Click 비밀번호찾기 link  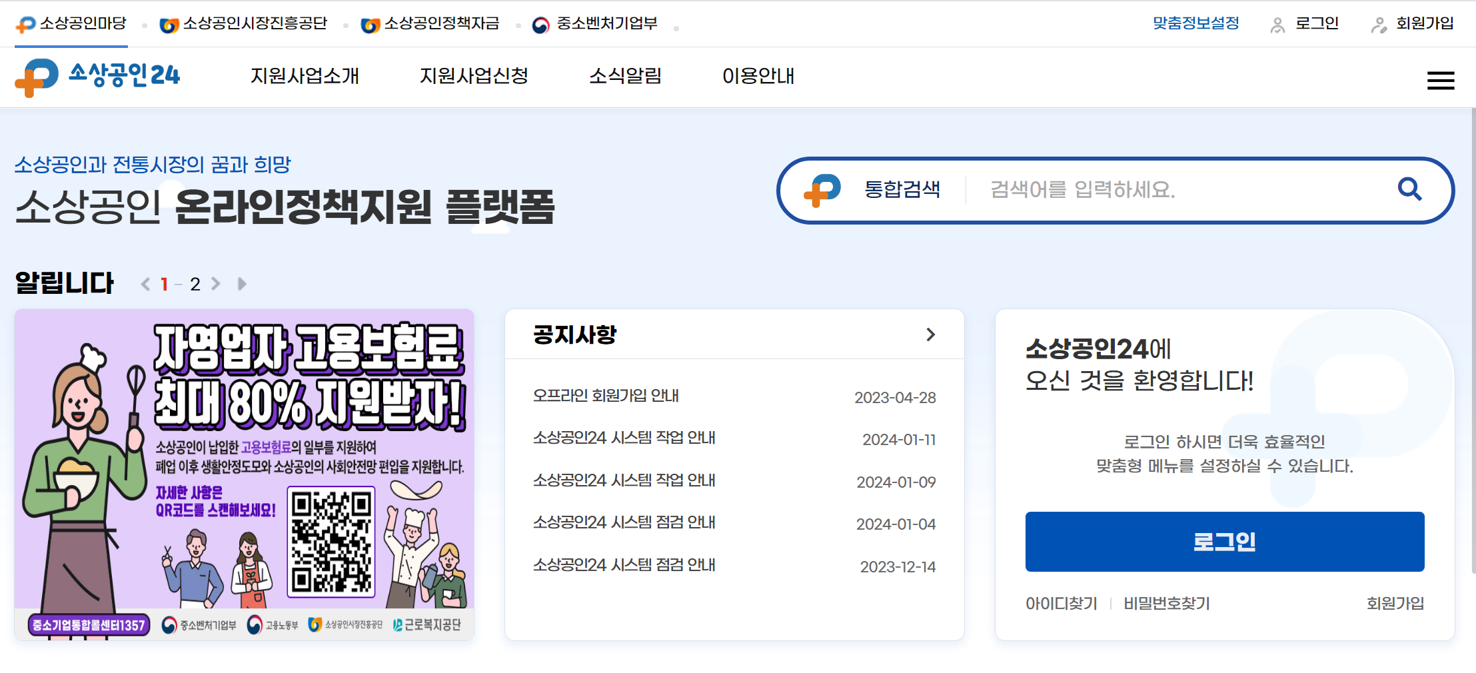pos(1167,604)
